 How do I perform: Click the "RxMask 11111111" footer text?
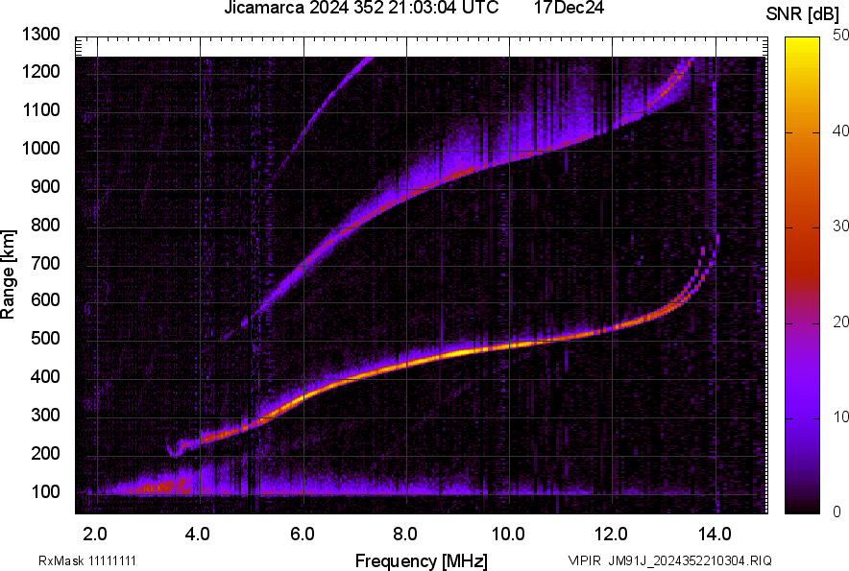[x=87, y=560]
